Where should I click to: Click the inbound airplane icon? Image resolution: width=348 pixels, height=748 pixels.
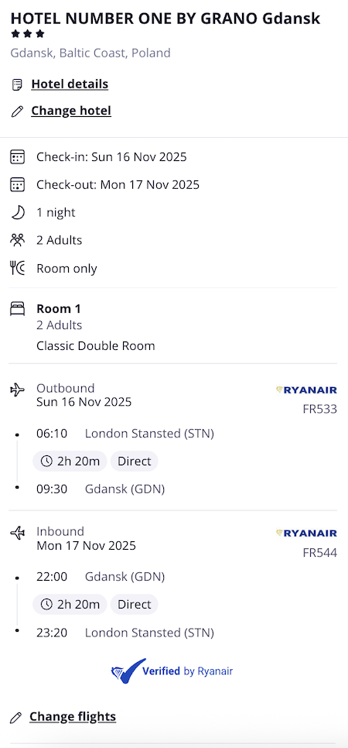point(17,534)
